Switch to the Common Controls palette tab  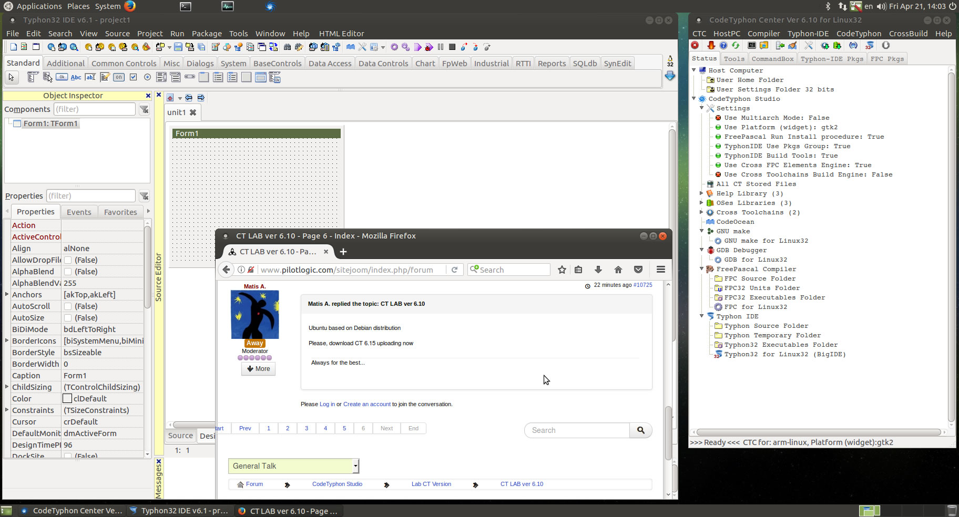coord(124,63)
